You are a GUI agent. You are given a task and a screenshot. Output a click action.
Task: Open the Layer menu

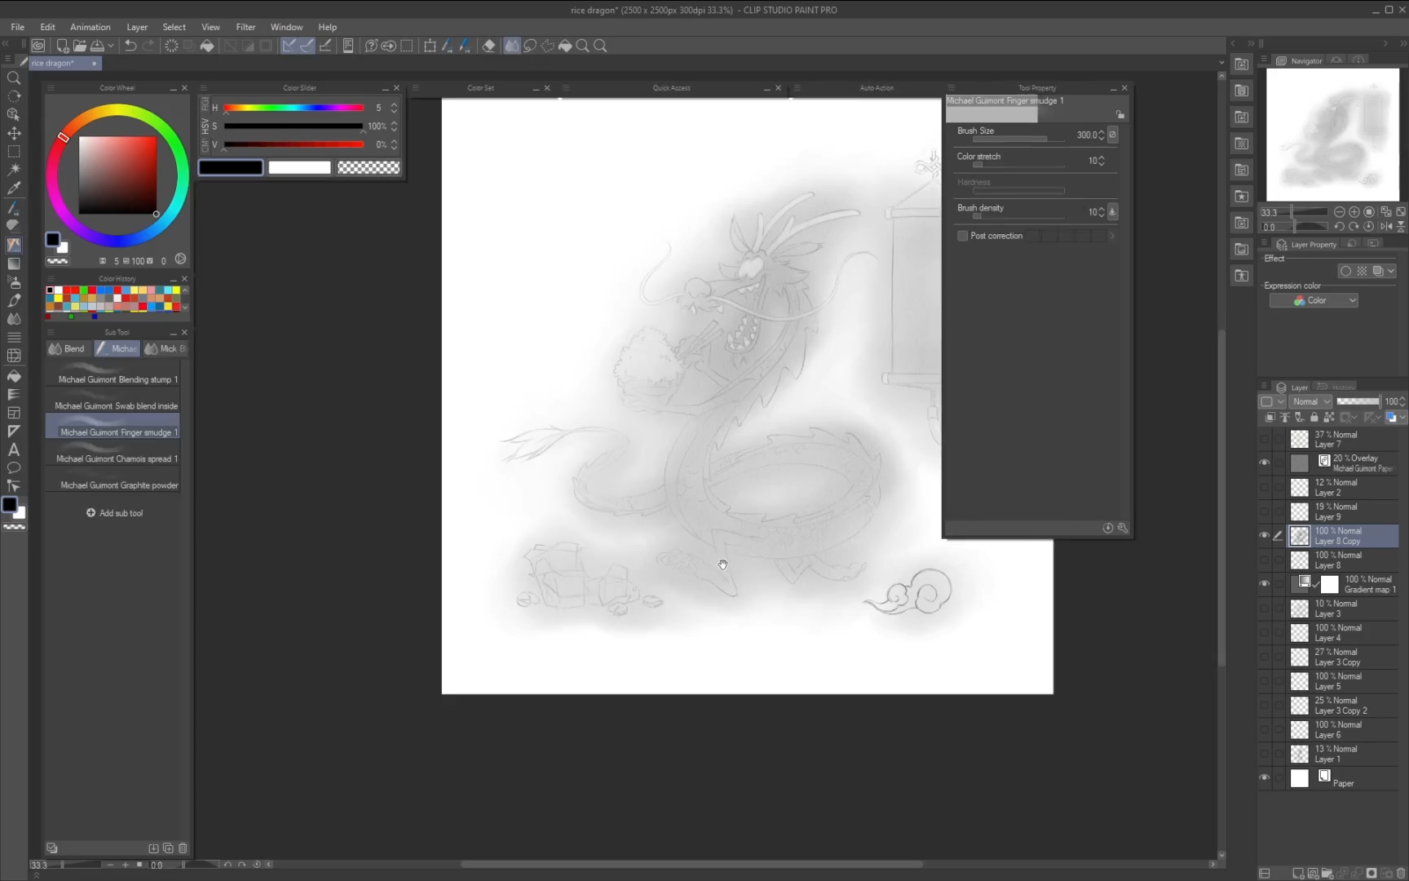pos(137,27)
